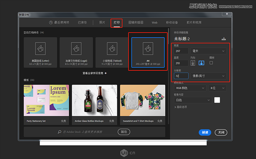Close the dialog with X button
Viewport: 256px width, 159px height.
click(x=227, y=14)
